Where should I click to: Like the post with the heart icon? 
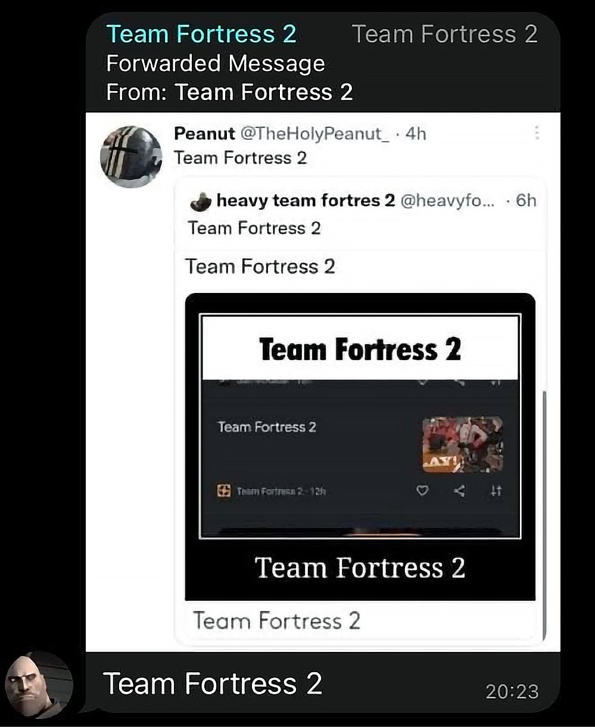click(x=422, y=491)
